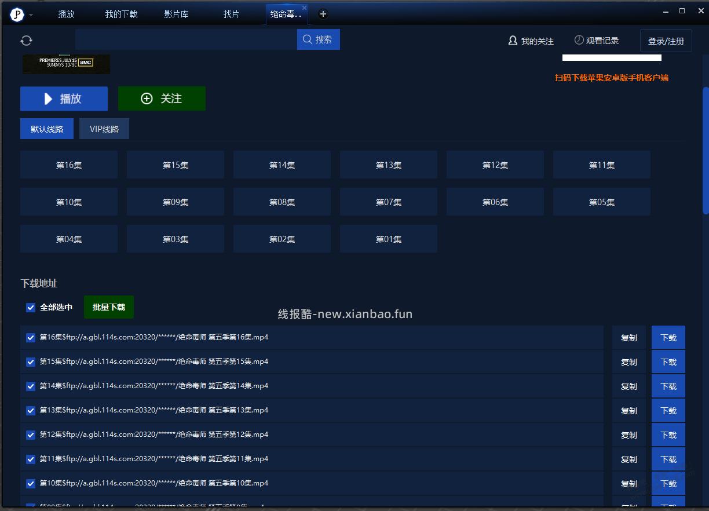Uncheck the 第15集 download row checkbox
709x511 pixels.
pyautogui.click(x=31, y=362)
